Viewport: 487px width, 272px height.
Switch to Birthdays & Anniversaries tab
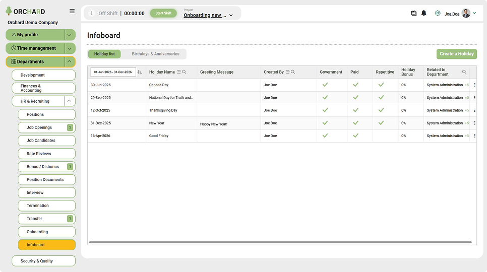click(155, 54)
